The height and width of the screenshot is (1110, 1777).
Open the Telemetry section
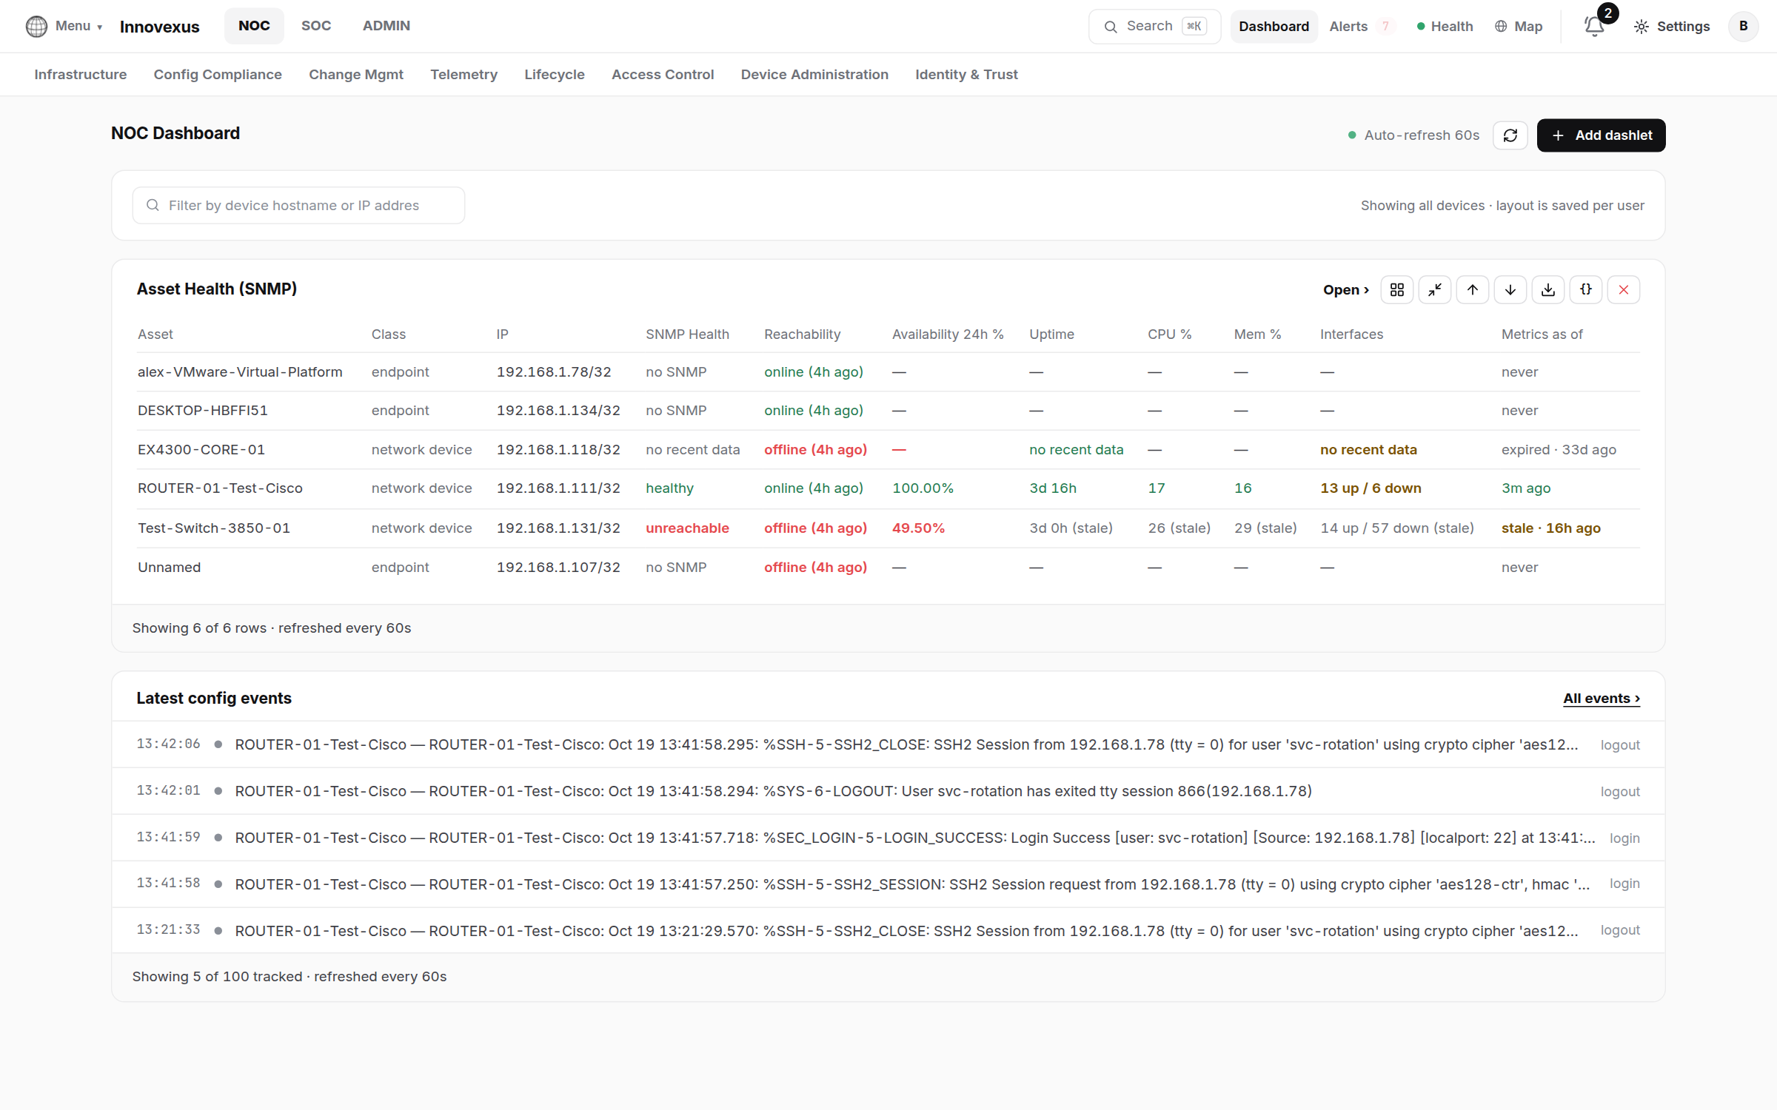(464, 75)
